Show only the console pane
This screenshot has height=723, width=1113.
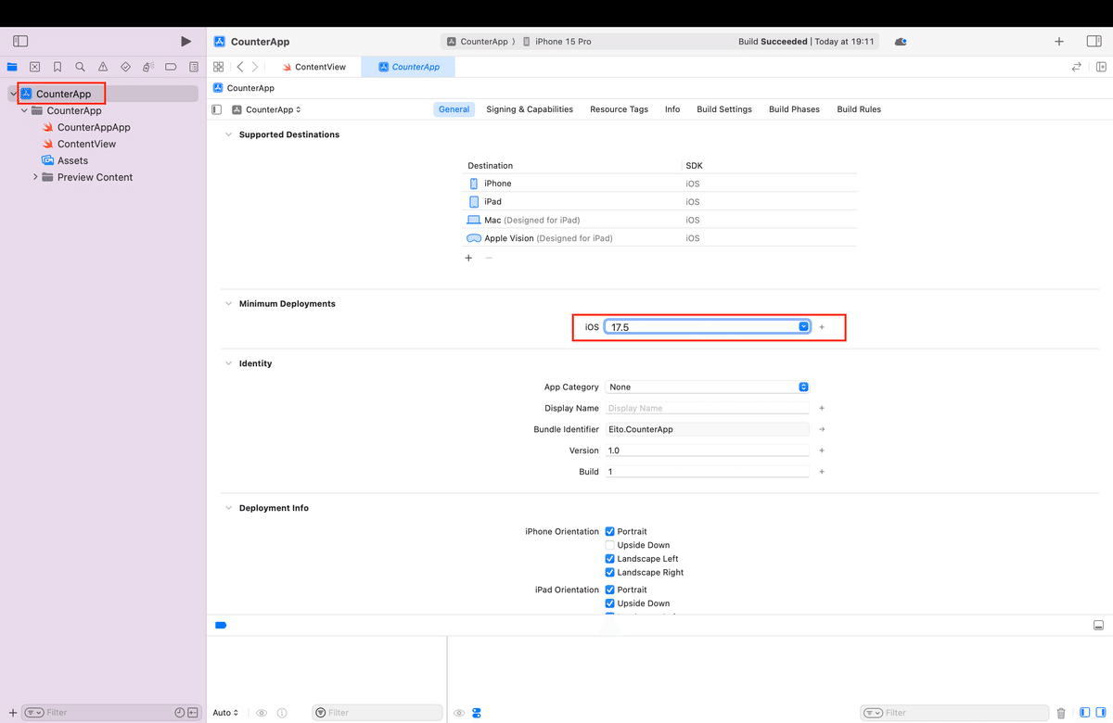[x=1101, y=713]
